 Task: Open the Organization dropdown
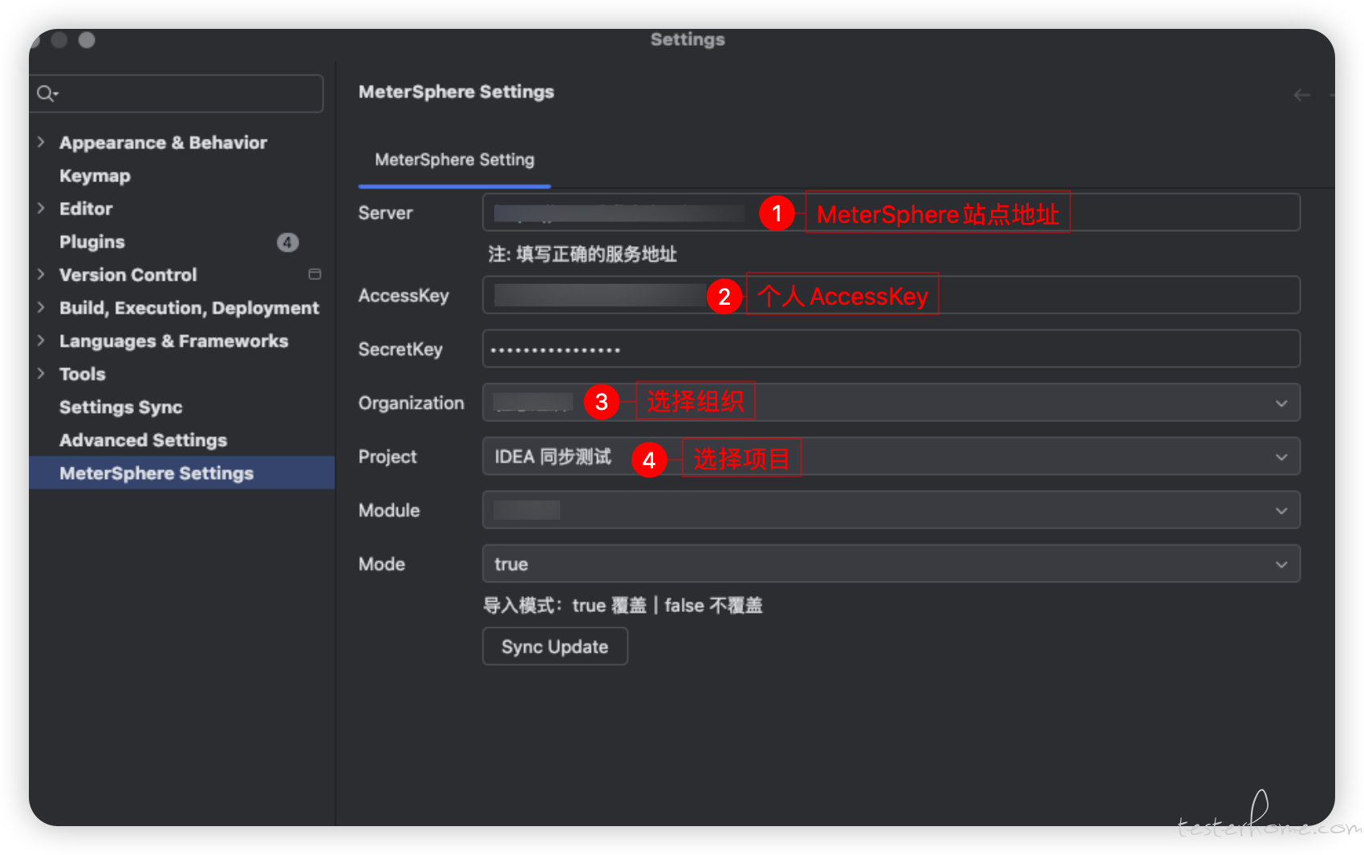pyautogui.click(x=891, y=403)
